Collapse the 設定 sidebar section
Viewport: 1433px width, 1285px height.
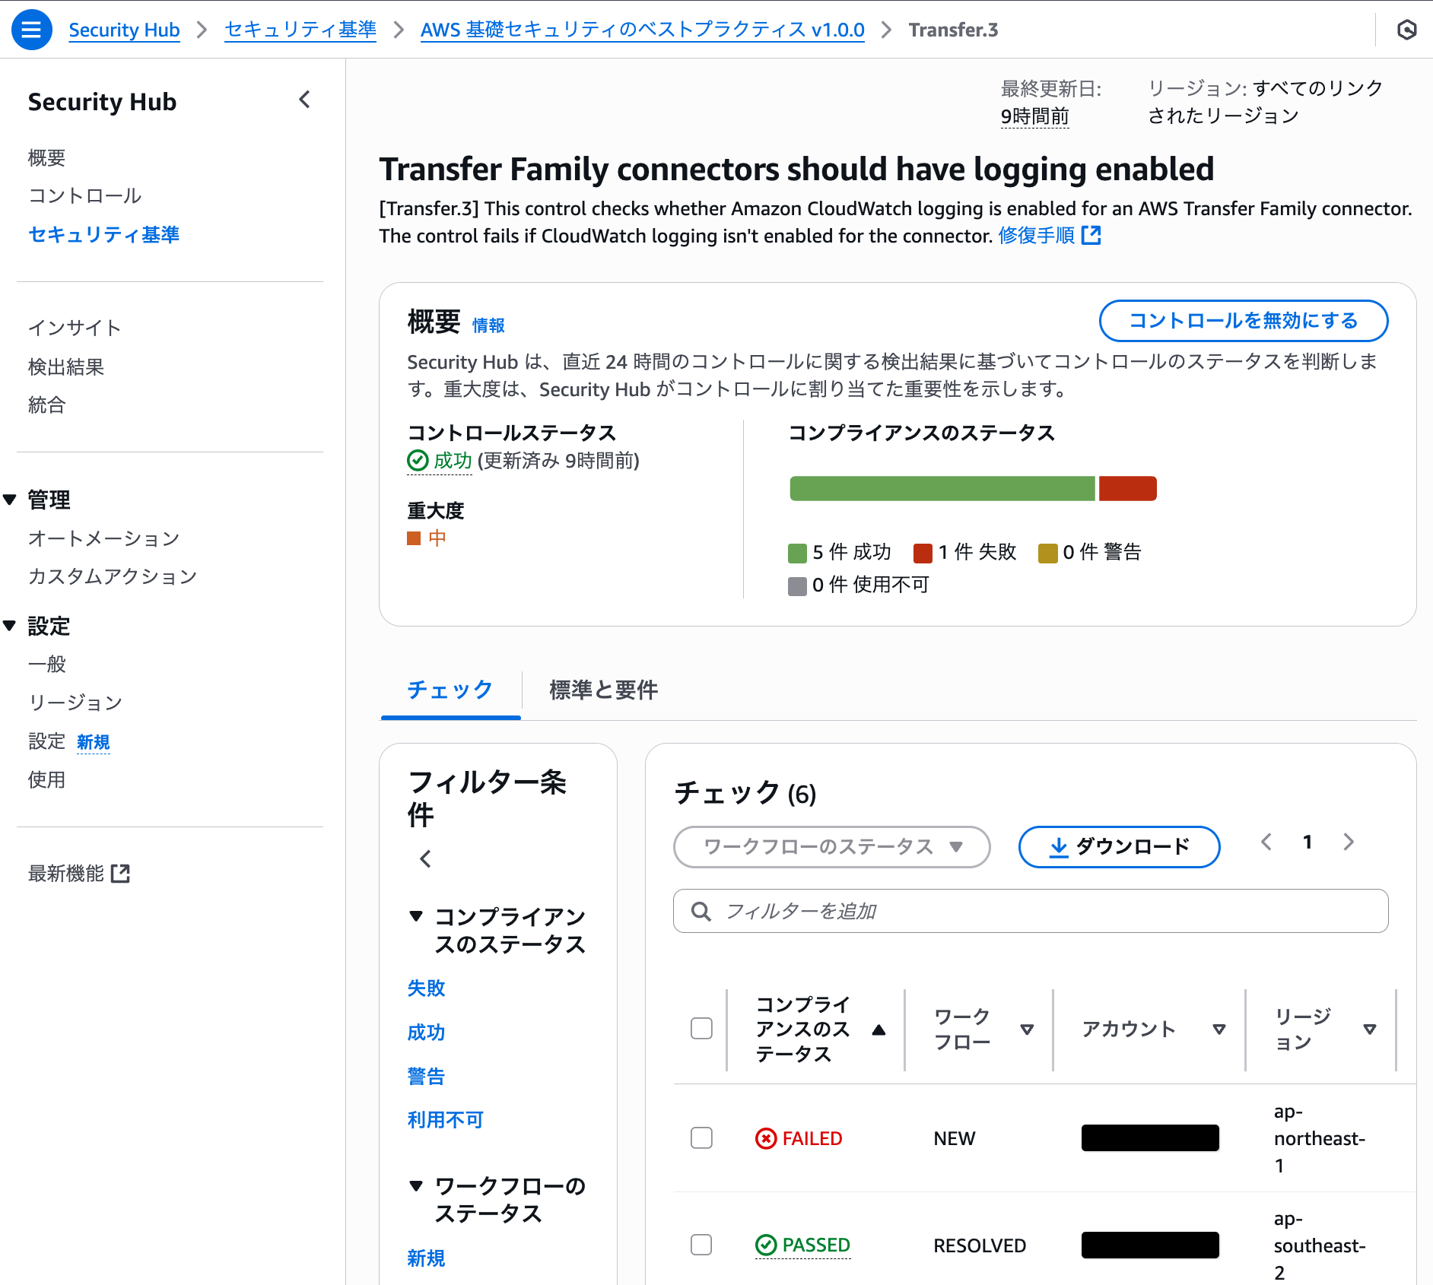click(x=10, y=626)
